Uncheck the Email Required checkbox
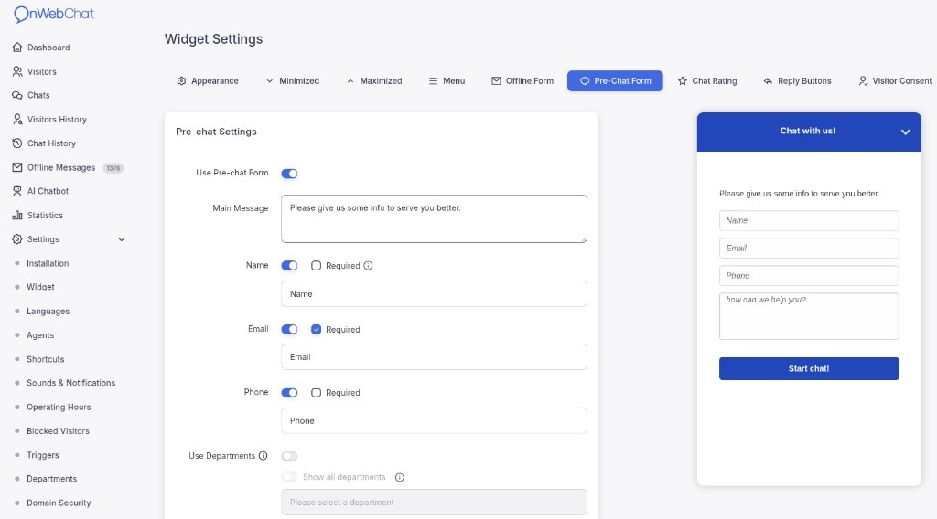This screenshot has height=519, width=937. 317,329
